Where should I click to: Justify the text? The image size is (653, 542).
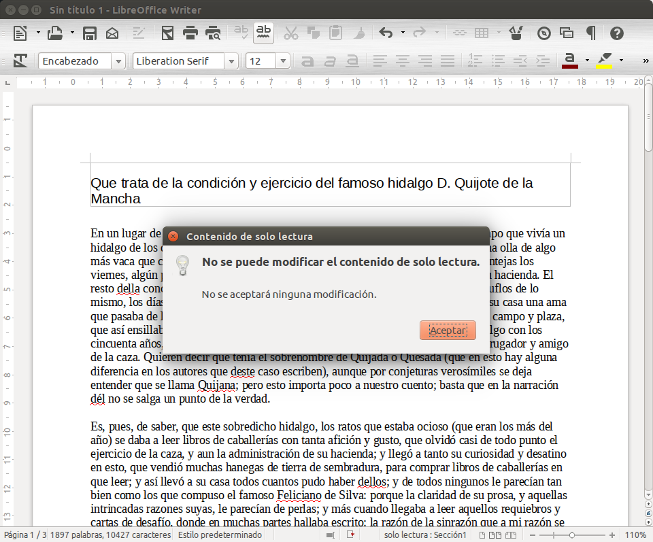(x=448, y=61)
